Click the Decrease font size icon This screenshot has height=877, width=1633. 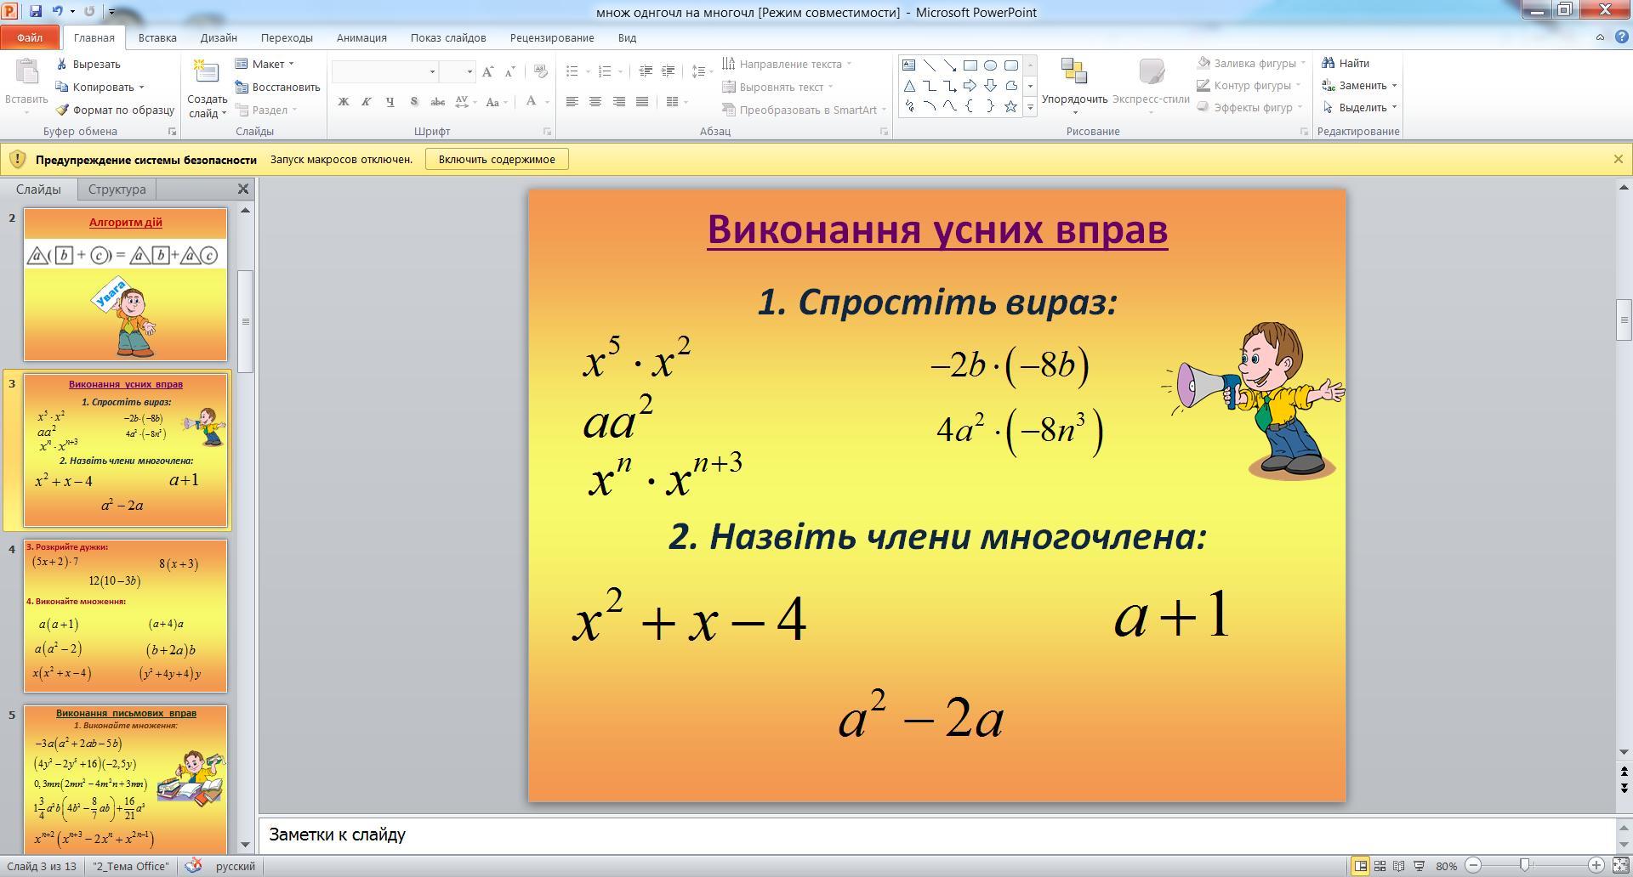coord(509,72)
